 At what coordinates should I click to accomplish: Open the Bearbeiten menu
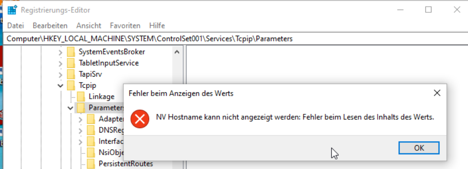coord(50,25)
